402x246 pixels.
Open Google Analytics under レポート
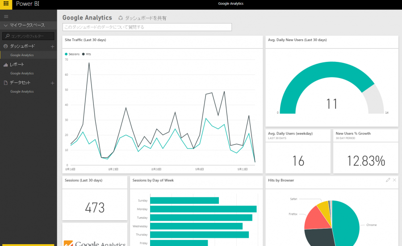pos(22,74)
